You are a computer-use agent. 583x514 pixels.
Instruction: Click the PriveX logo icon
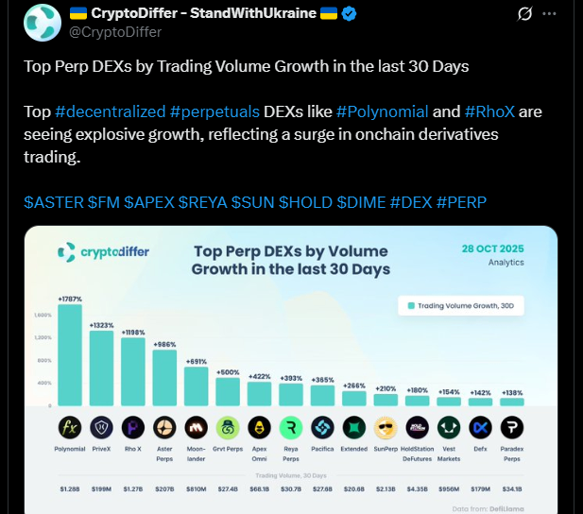(101, 425)
